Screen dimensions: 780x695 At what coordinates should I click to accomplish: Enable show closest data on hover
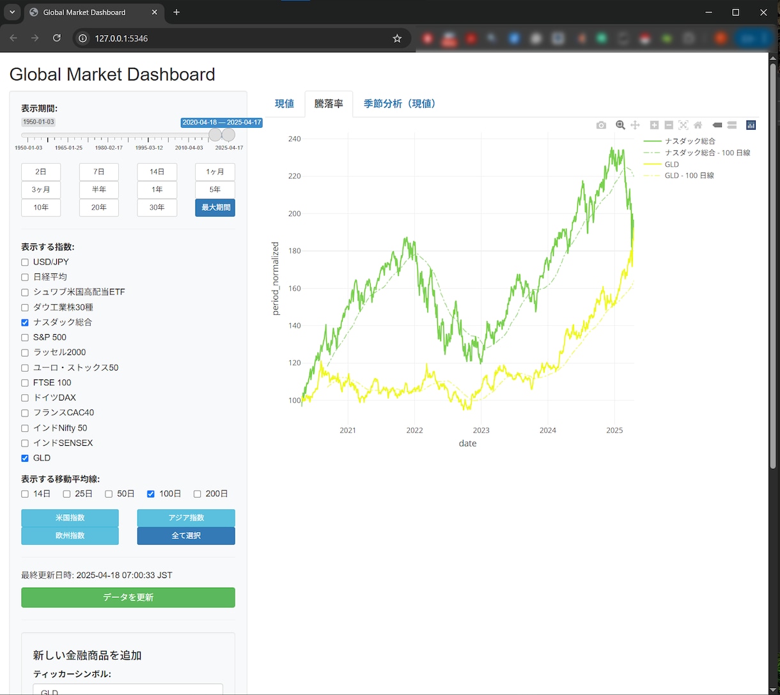(717, 125)
